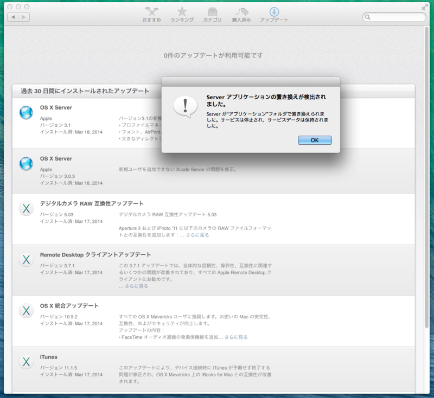Open the ランキング star icon

pyautogui.click(x=182, y=15)
